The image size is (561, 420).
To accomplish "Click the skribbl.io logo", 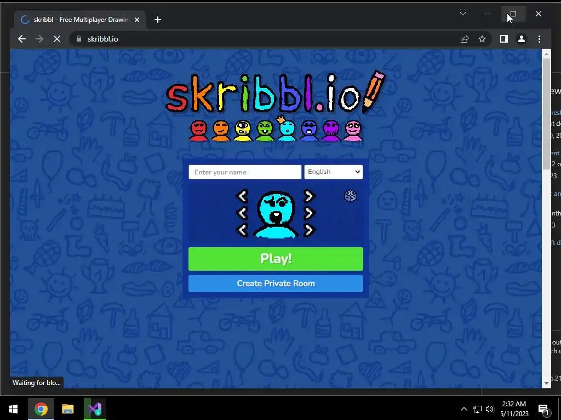I will tap(276, 92).
